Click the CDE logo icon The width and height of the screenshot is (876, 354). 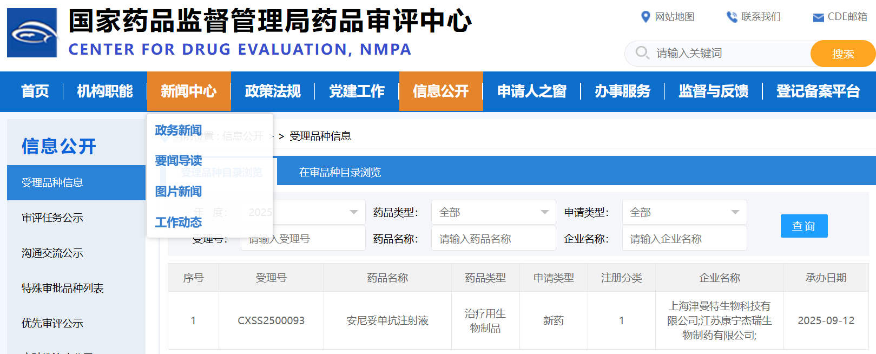(x=32, y=33)
